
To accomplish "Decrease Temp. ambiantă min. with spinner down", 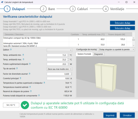I will 68,56.
